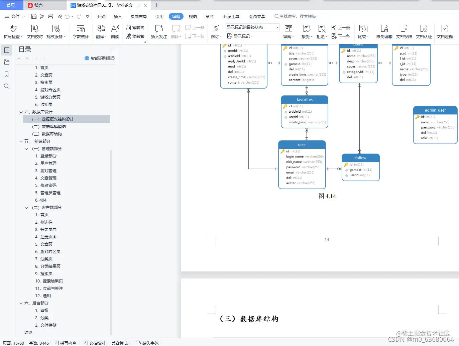Open a new document tab with plus
Viewport: 459px width, 346px height.
(156, 5)
